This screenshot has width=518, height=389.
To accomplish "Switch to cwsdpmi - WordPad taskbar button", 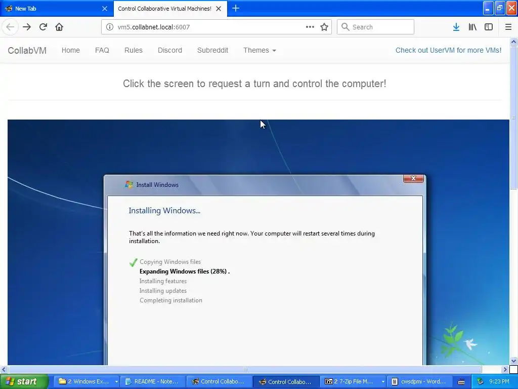I will (x=419, y=381).
